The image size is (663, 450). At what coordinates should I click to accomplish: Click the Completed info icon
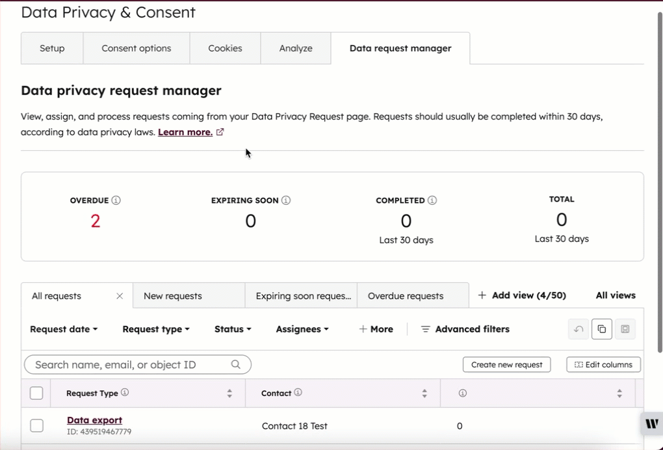[x=434, y=200]
